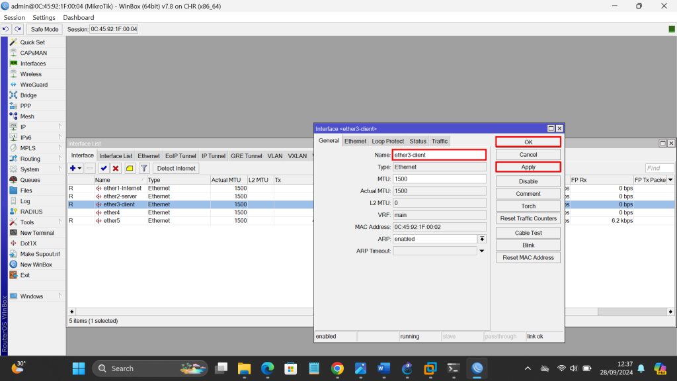This screenshot has height=381, width=677.
Task: Toggle the Safe Mode button
Action: coord(45,29)
